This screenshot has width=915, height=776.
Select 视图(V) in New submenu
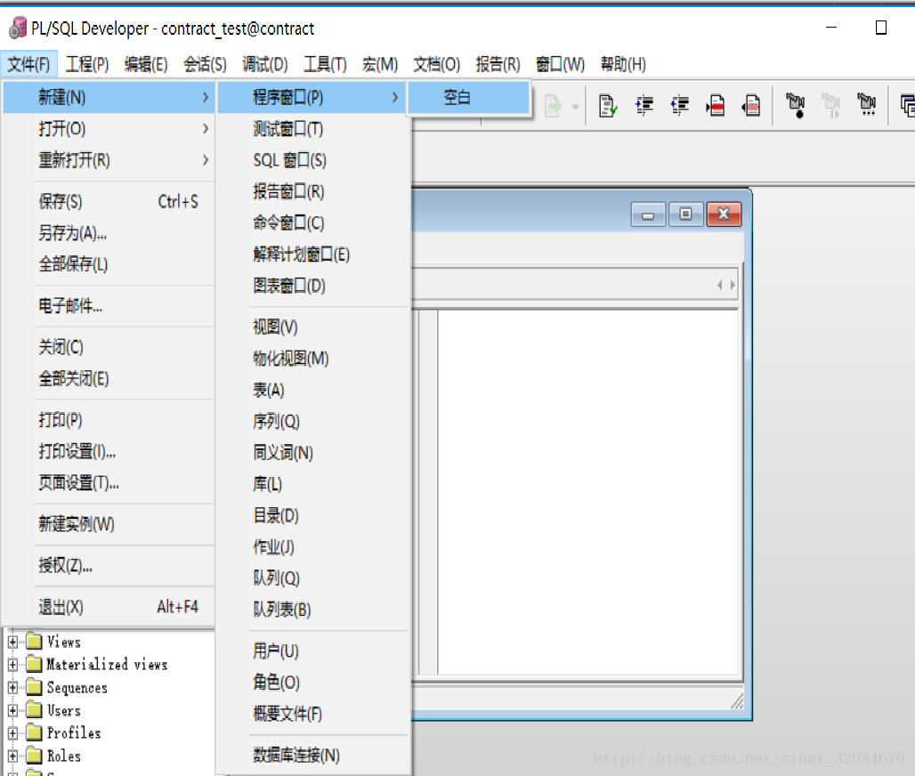pos(312,327)
